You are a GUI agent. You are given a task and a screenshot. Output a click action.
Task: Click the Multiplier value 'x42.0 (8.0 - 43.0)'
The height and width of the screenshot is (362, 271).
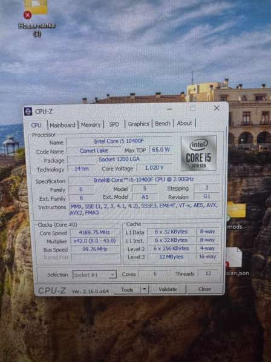click(94, 241)
